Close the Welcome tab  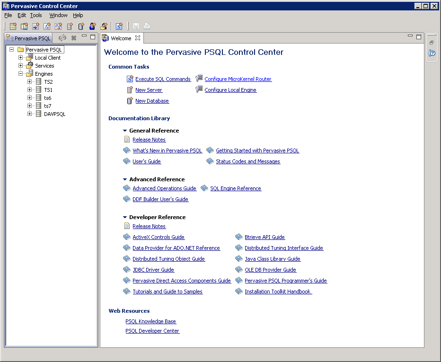[138, 38]
